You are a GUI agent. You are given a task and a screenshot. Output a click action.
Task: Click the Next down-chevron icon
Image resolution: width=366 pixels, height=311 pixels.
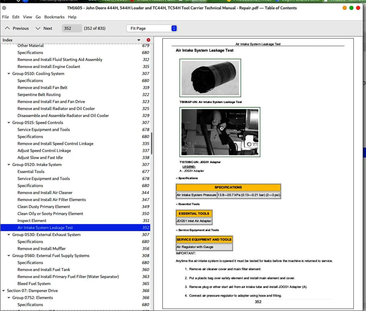coord(38,28)
